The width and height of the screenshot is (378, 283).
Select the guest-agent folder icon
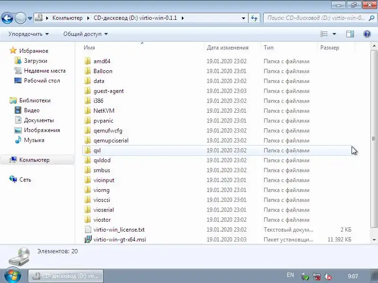click(88, 91)
